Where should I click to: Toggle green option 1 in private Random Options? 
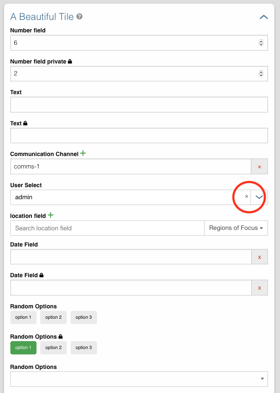pos(23,348)
